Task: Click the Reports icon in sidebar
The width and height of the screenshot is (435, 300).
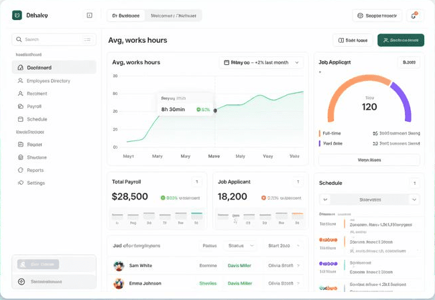Action: click(20, 170)
